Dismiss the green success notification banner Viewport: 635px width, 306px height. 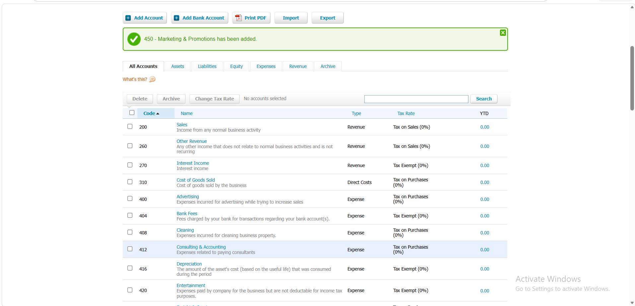[x=503, y=32]
